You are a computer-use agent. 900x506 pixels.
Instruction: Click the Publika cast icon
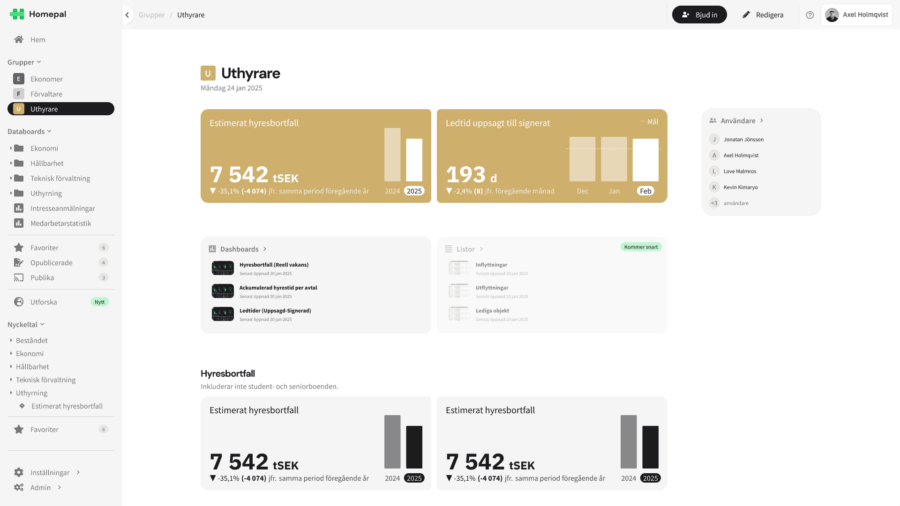tap(19, 277)
